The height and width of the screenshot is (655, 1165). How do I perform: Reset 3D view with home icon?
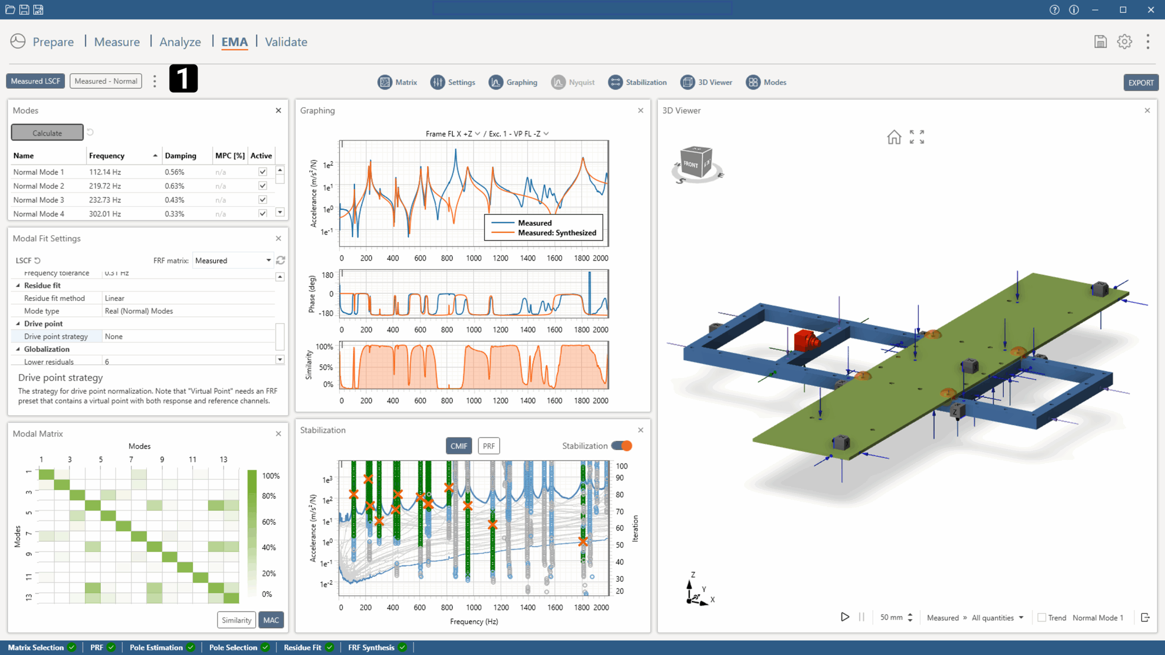tap(894, 137)
